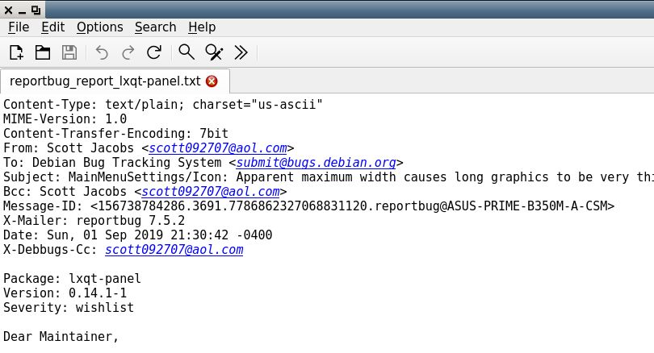Open the File menu

[x=19, y=27]
